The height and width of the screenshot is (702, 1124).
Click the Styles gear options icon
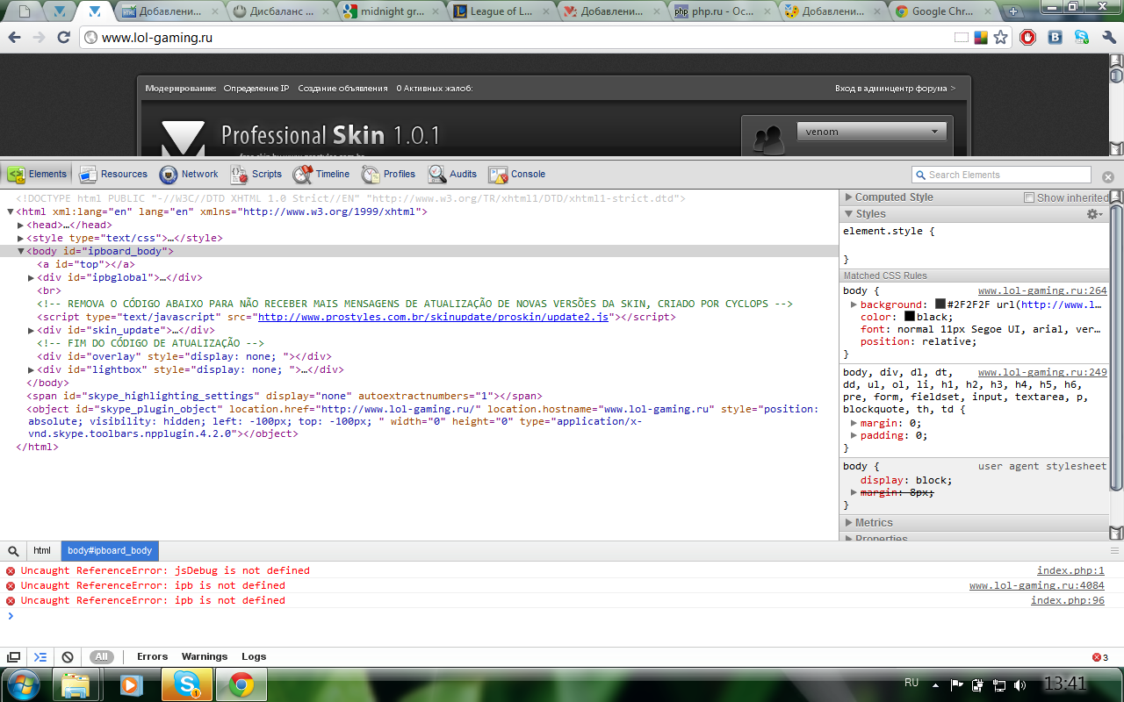pyautogui.click(x=1094, y=214)
